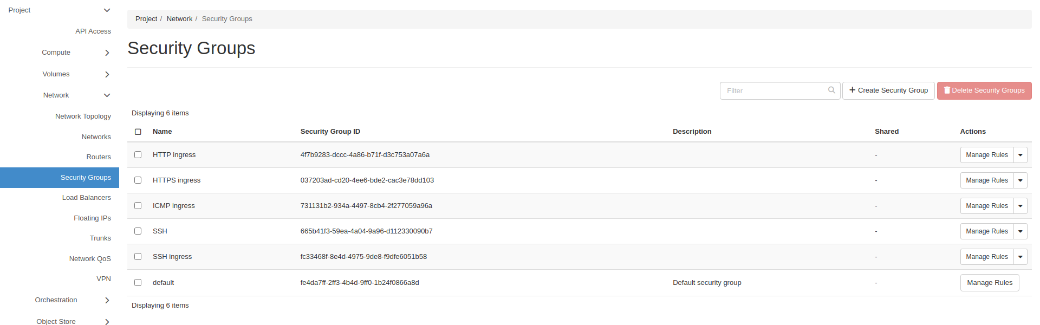Open actions dropdown arrow for ICMP ingress
This screenshot has height=325, width=1040.
click(x=1020, y=206)
